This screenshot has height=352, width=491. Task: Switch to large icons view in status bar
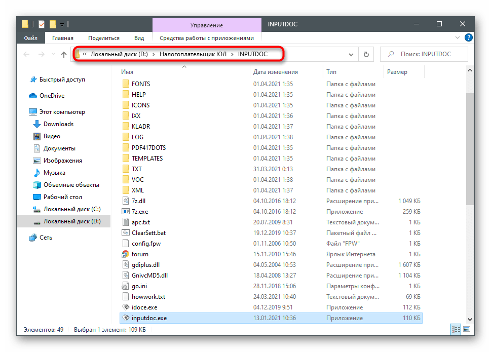467,330
